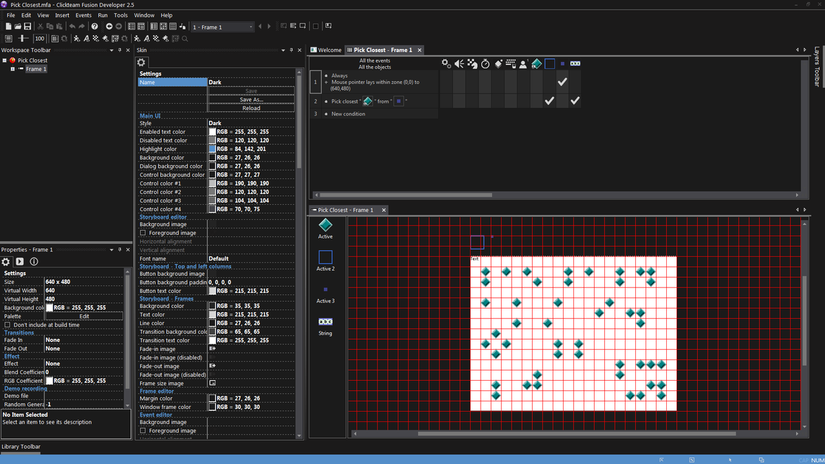Click the Create new objects column icon
Screen dimensions: 825x464
click(498, 63)
